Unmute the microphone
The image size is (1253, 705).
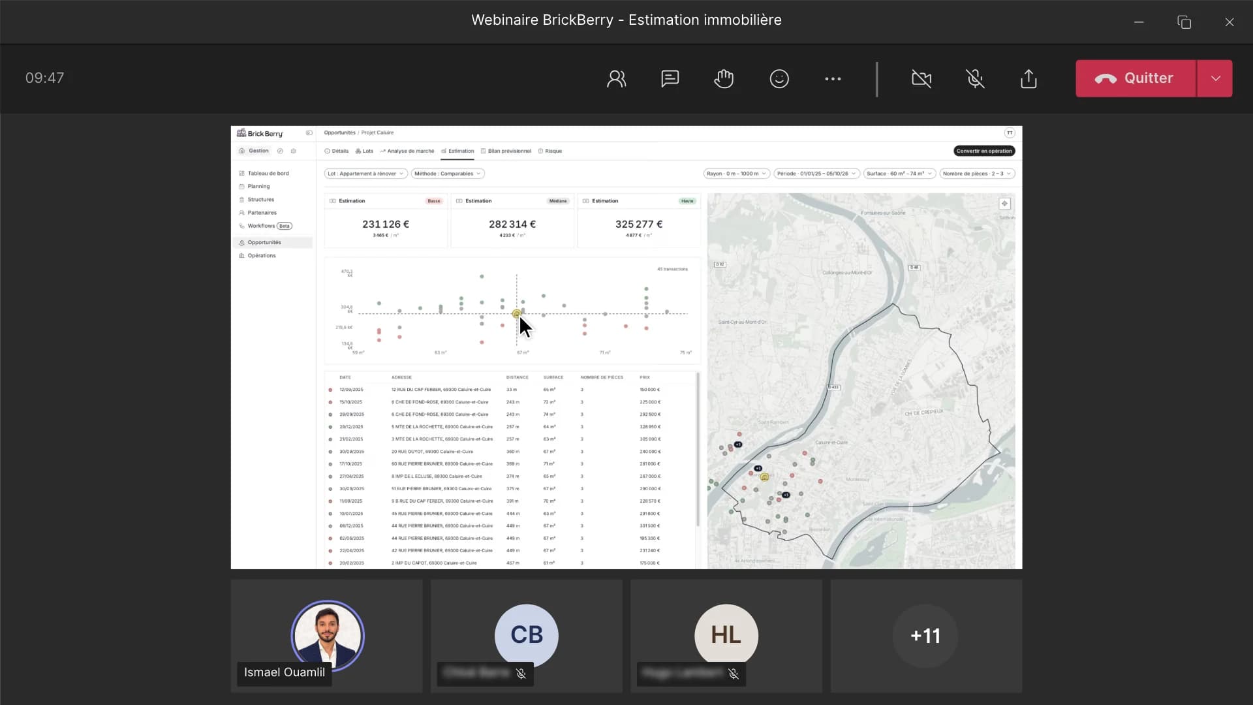tap(975, 78)
